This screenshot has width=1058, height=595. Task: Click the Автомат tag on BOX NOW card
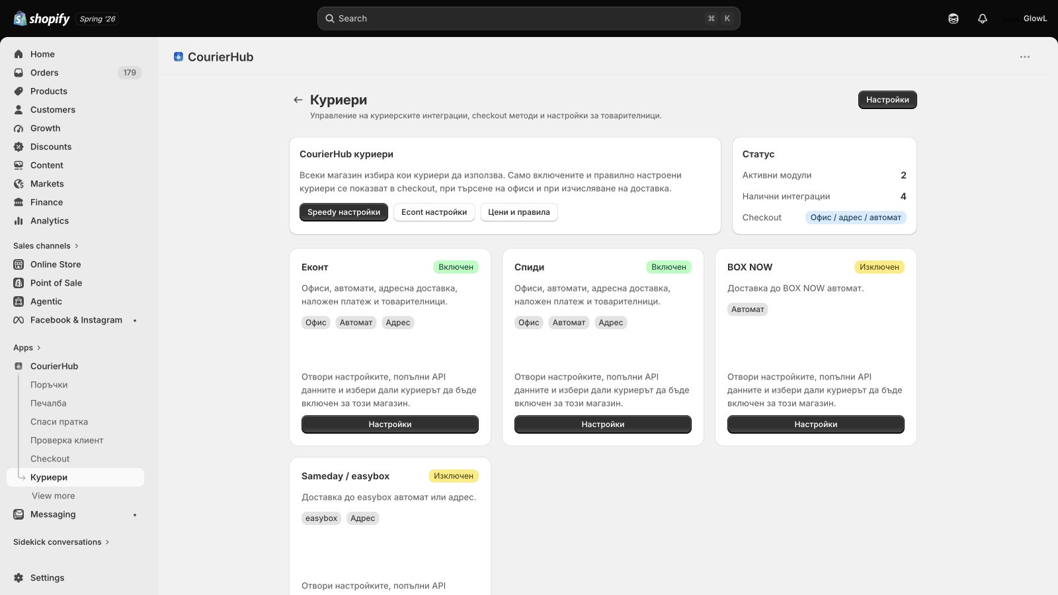point(748,309)
